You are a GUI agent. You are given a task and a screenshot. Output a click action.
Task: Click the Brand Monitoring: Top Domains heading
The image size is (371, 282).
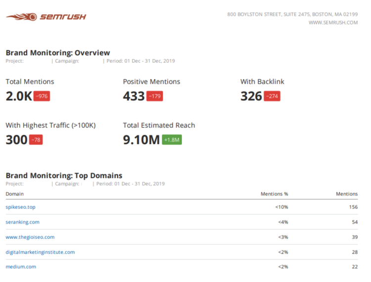[64, 175]
